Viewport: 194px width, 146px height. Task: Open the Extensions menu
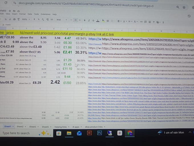click(x=46, y=14)
